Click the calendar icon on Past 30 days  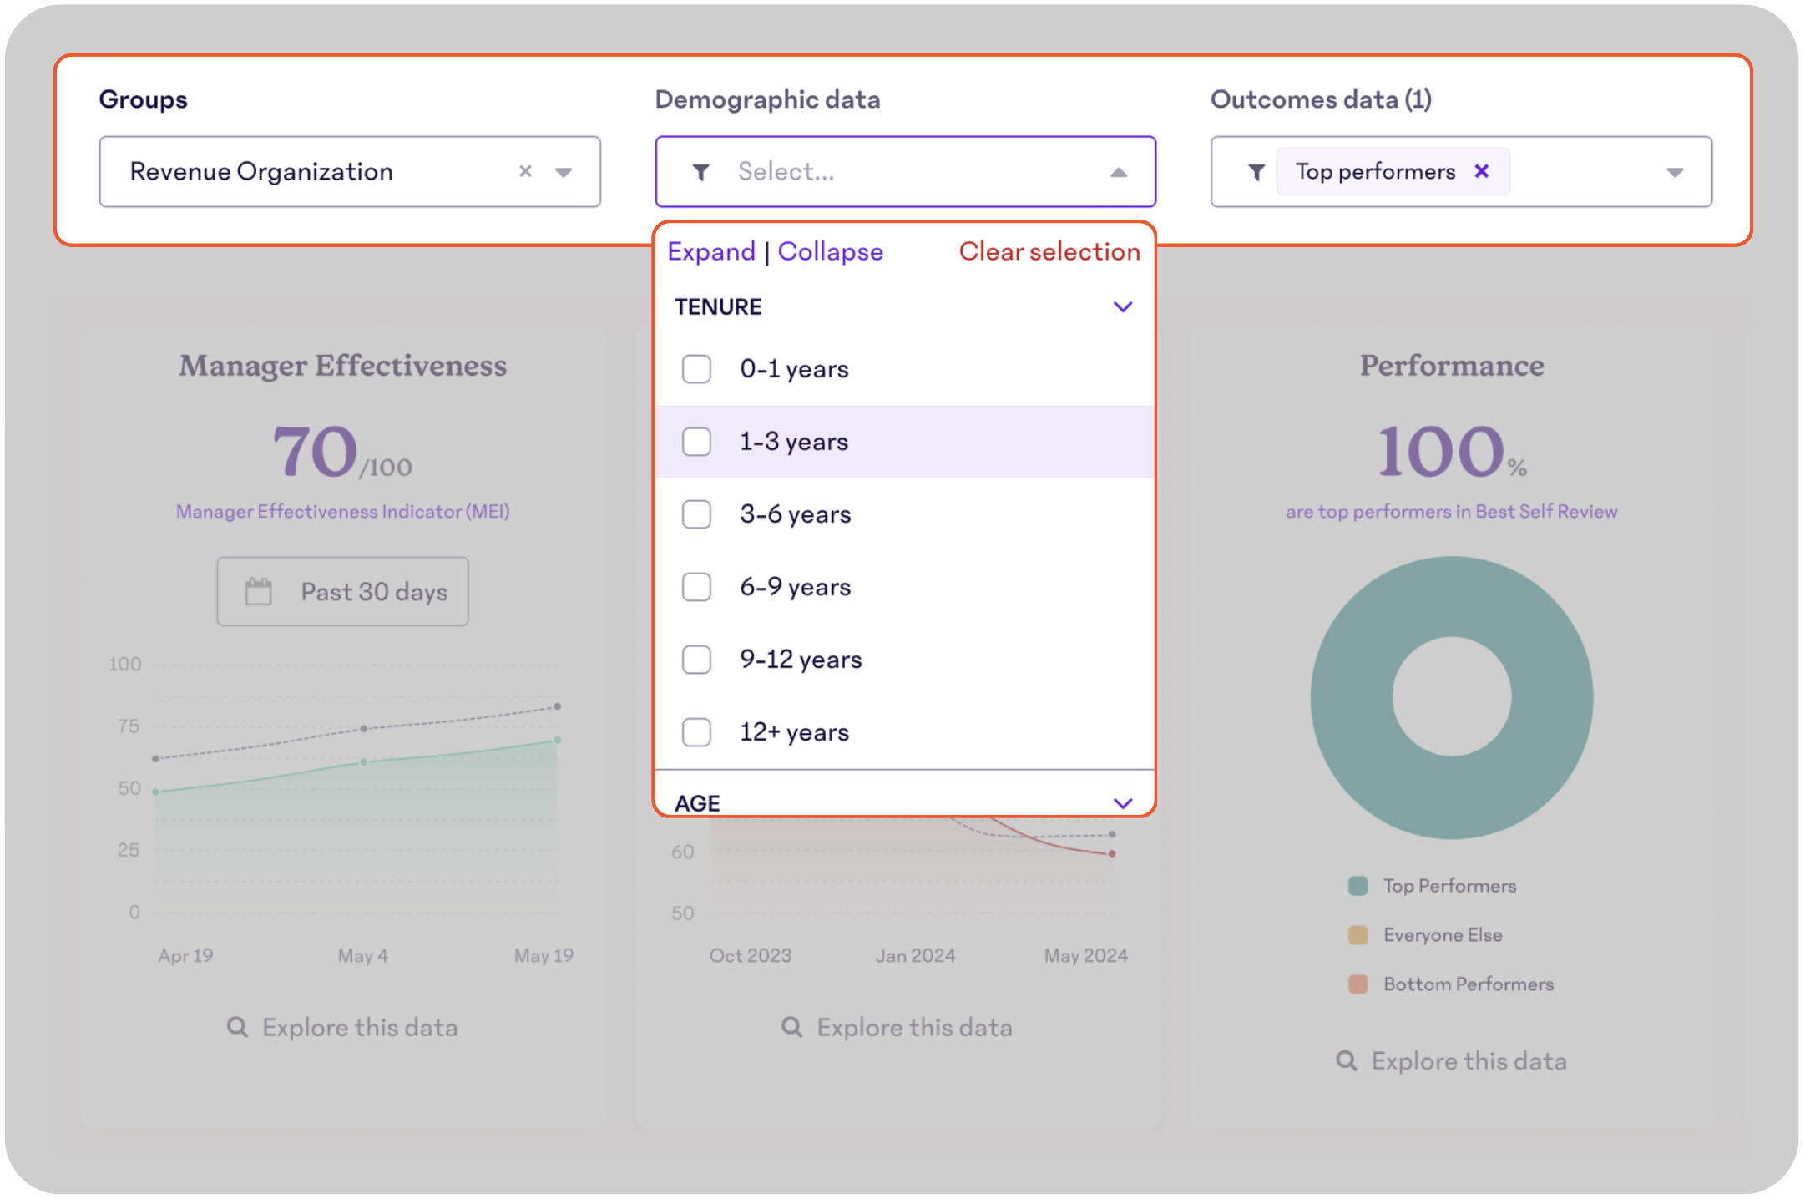coord(257,591)
